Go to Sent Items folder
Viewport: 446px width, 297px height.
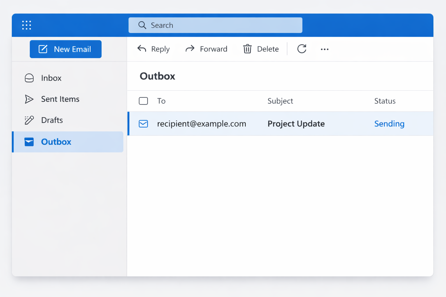pos(60,99)
